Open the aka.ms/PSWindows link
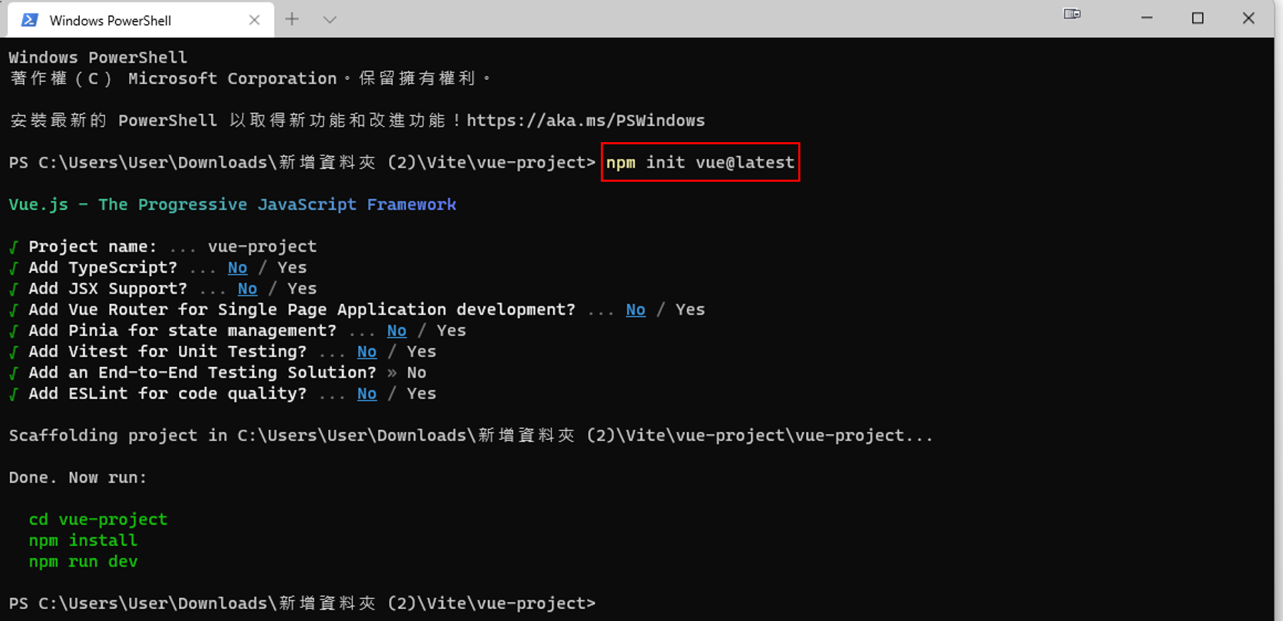The height and width of the screenshot is (621, 1283). (585, 120)
